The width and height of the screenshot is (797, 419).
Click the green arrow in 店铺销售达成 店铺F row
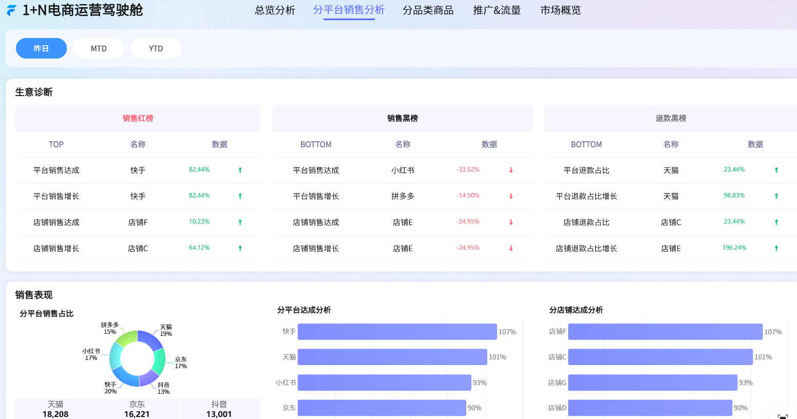[x=240, y=222]
